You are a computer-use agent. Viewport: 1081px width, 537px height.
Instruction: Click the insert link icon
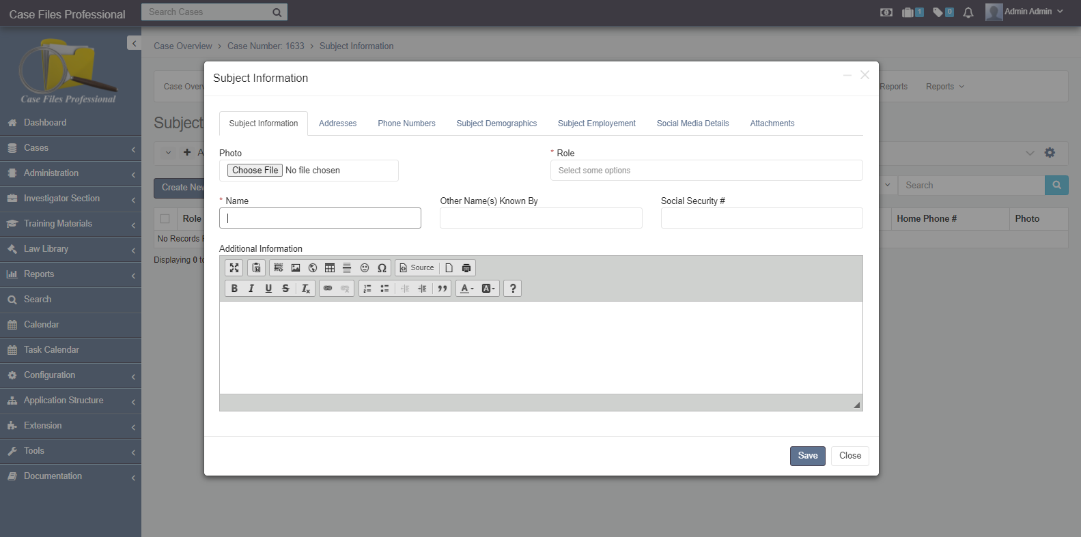click(x=328, y=289)
